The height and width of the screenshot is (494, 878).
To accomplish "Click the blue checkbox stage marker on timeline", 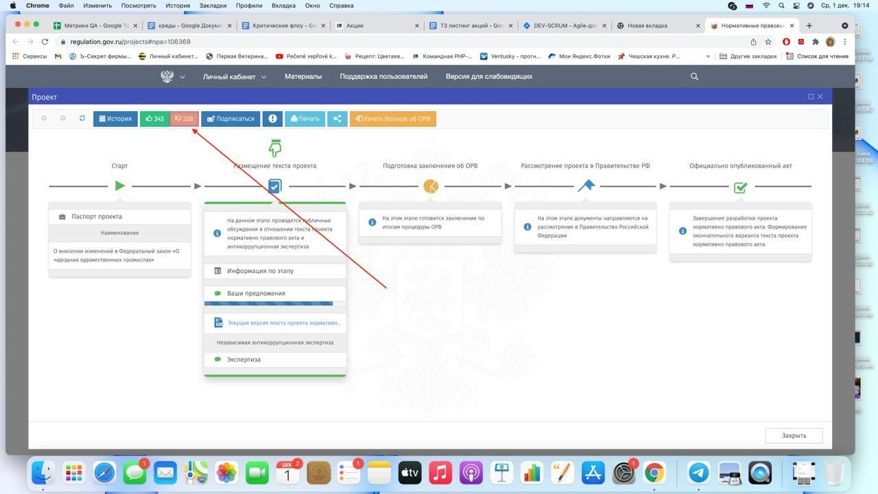I will pos(275,186).
